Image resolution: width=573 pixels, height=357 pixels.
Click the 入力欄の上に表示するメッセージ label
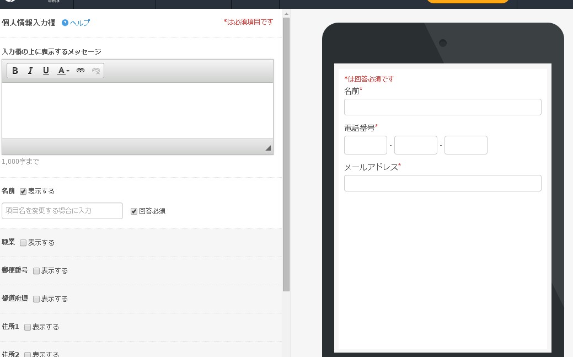pyautogui.click(x=51, y=51)
